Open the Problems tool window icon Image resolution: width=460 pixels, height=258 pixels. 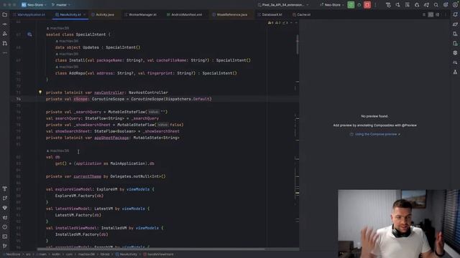tap(5, 227)
